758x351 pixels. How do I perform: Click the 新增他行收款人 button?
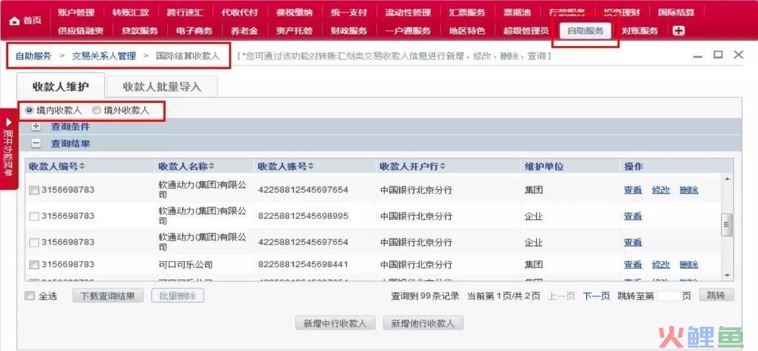423,323
